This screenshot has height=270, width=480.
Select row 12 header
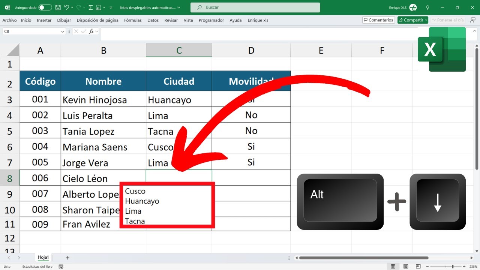10,238
